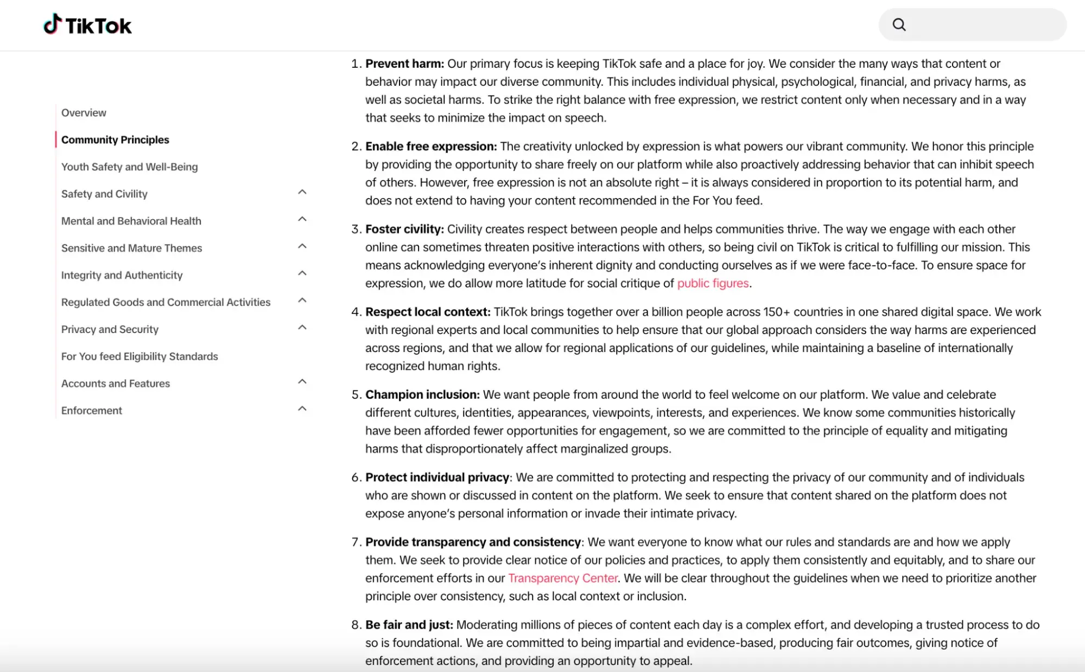Click the search icon
The image size is (1085, 672).
pyautogui.click(x=898, y=24)
